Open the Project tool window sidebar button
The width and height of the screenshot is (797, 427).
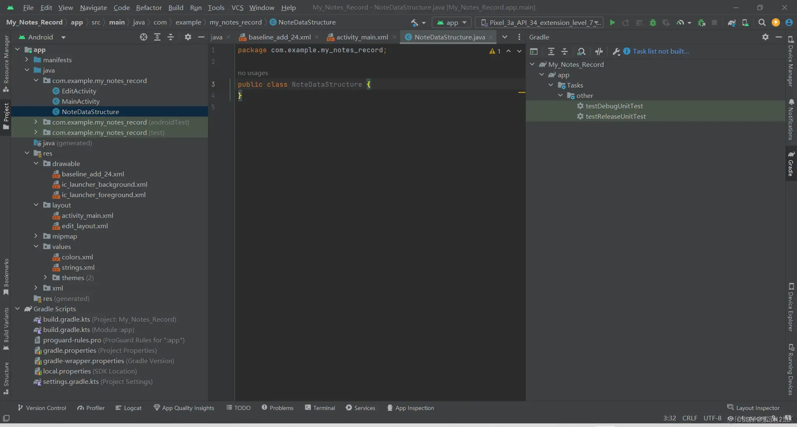point(6,116)
